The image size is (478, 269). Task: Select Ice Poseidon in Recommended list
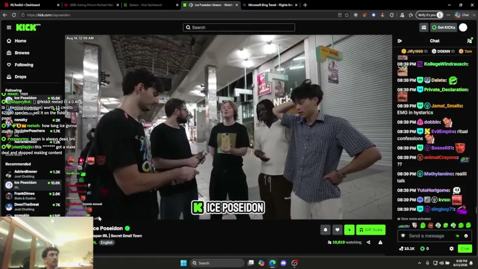pyautogui.click(x=33, y=185)
